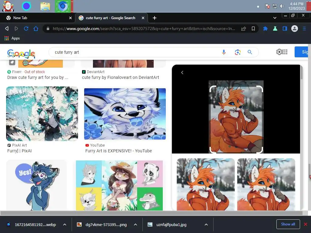Search by image with Google Lens
Image resolution: width=311 pixels, height=233 pixels.
point(238,52)
